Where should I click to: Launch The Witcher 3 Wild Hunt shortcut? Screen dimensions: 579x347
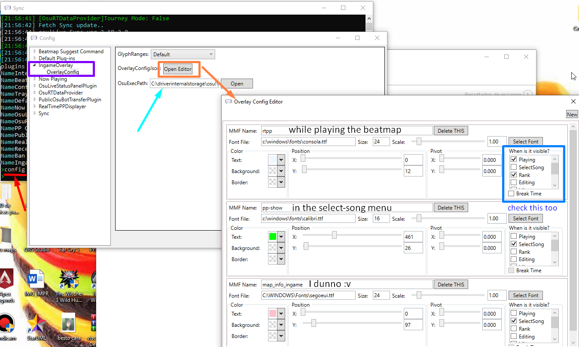pos(69,286)
